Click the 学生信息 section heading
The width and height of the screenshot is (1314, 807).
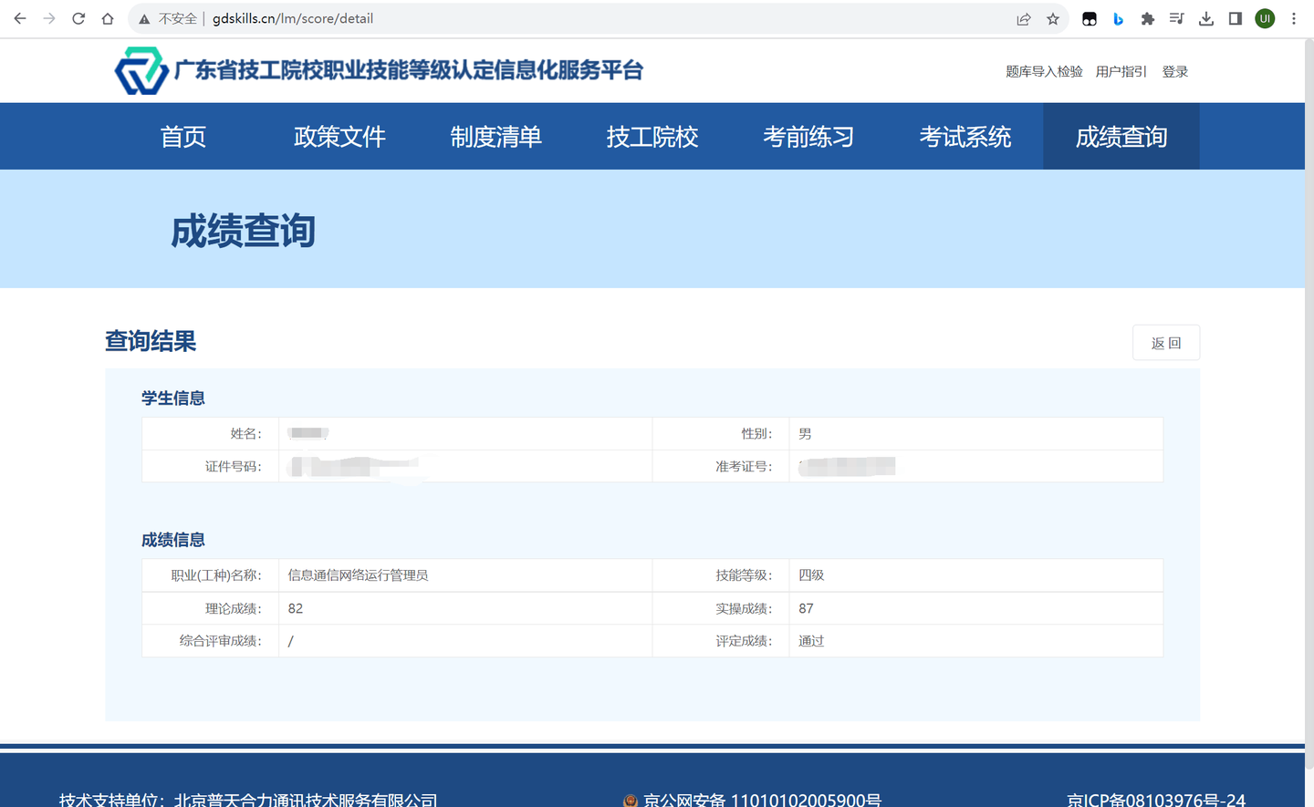tap(173, 398)
